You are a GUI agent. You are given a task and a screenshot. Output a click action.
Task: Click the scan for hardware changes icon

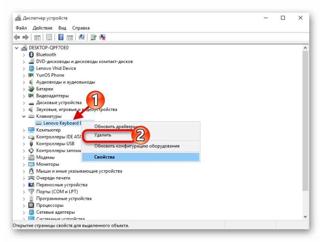pos(82,37)
